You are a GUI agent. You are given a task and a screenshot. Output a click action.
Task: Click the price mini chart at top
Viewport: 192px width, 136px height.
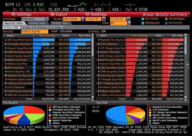(x=77, y=4)
